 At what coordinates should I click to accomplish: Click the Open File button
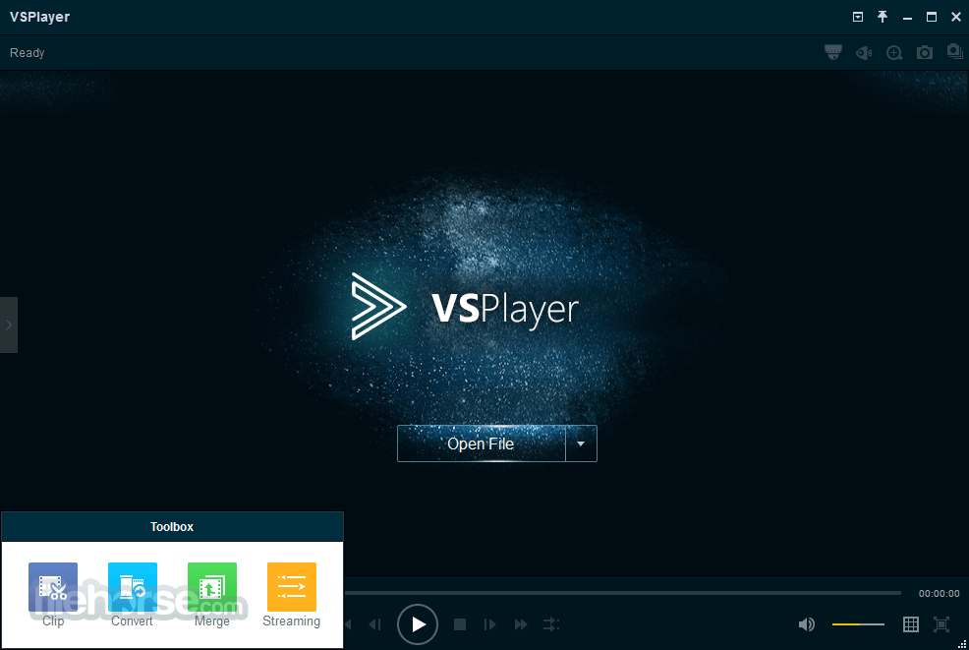481,443
